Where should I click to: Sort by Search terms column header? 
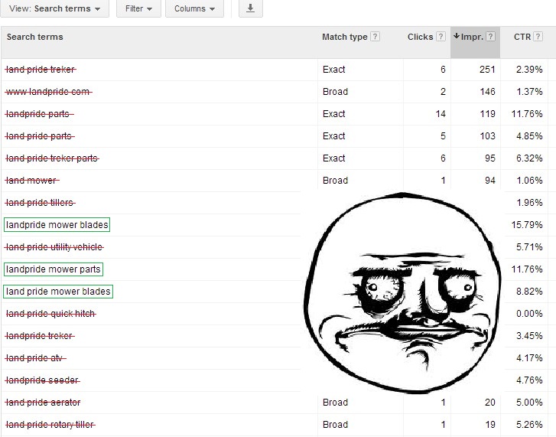34,37
